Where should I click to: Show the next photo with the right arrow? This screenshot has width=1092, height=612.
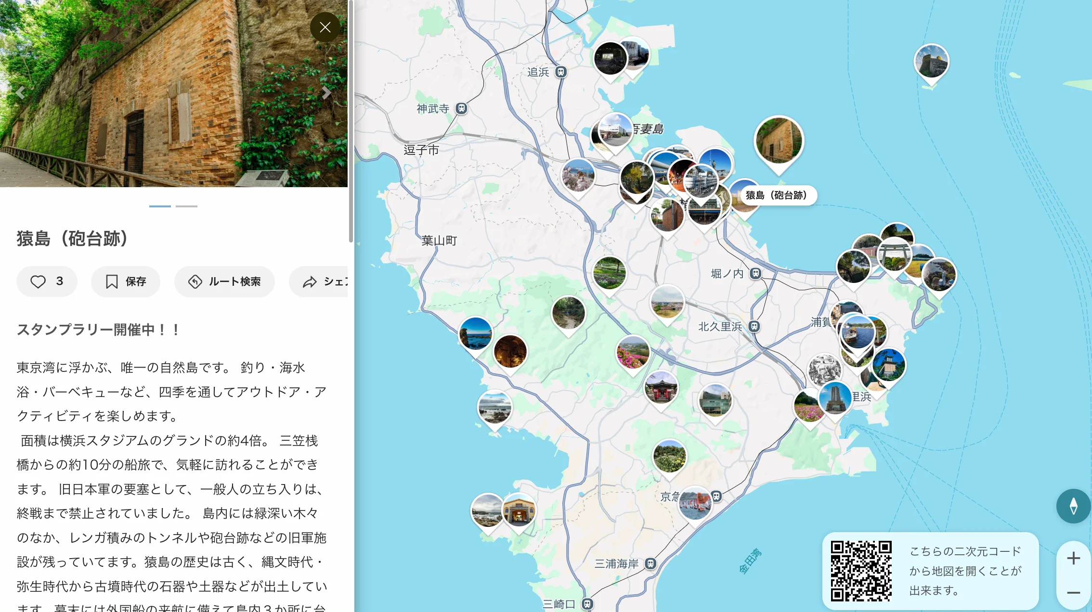tap(327, 92)
